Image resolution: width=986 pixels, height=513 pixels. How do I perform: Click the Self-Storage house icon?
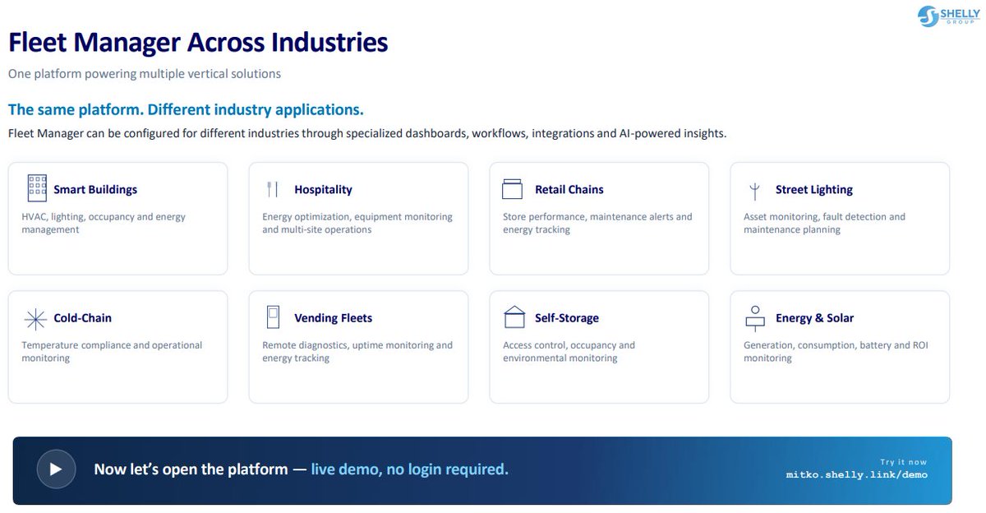click(514, 317)
